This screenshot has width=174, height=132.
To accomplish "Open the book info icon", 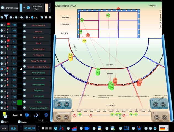I will click(x=126, y=128).
